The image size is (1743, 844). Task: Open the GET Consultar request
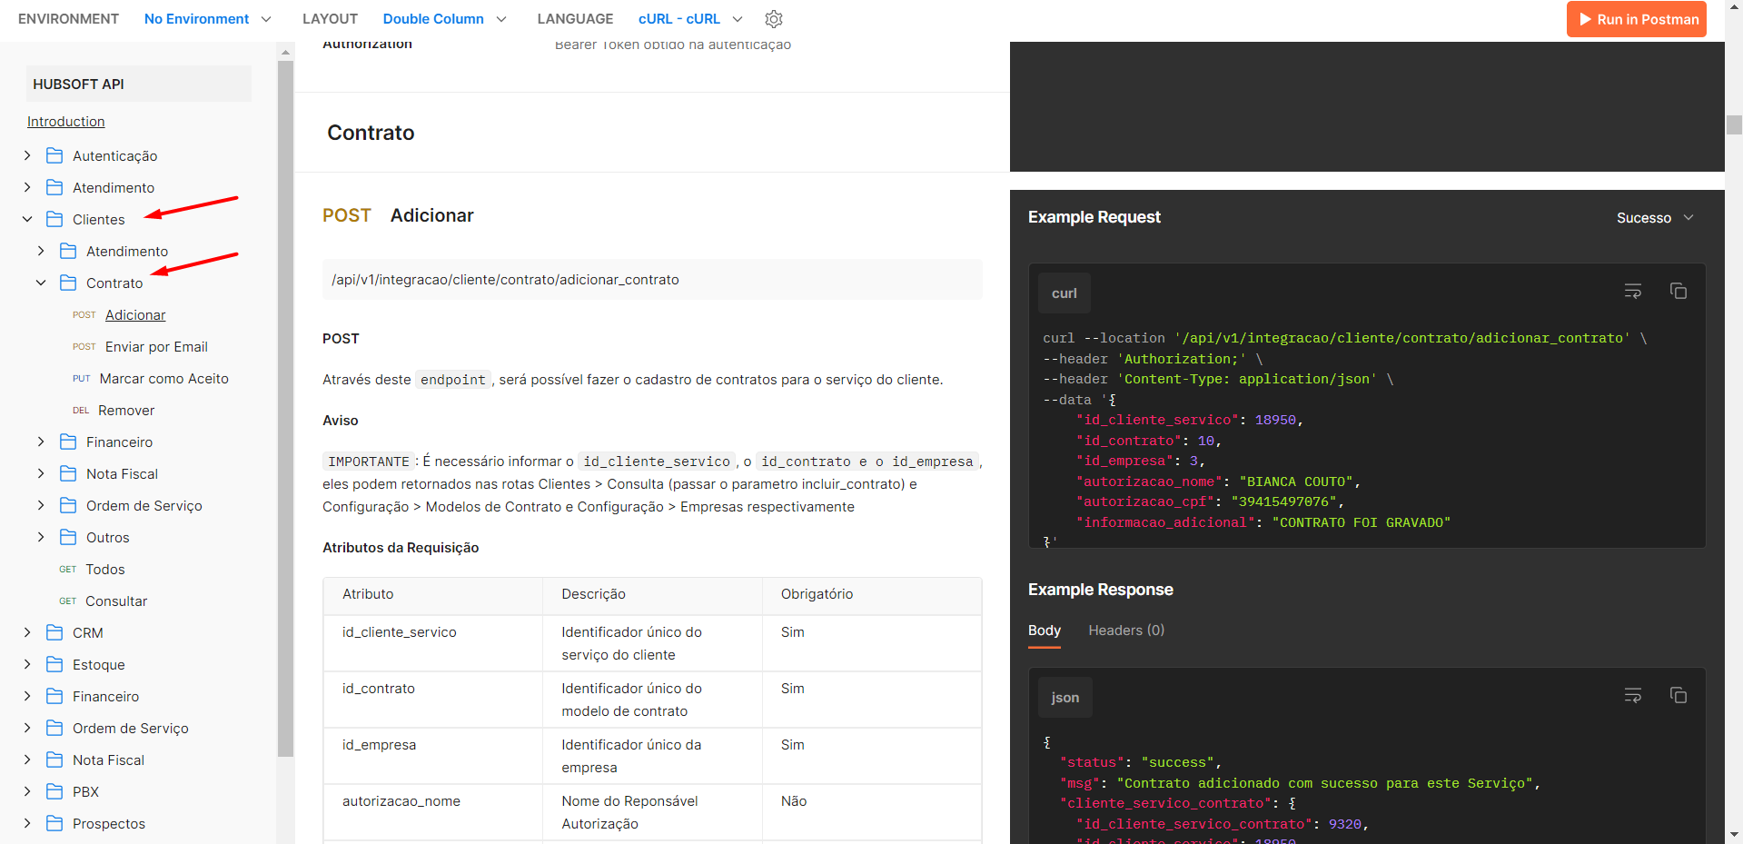(x=116, y=601)
